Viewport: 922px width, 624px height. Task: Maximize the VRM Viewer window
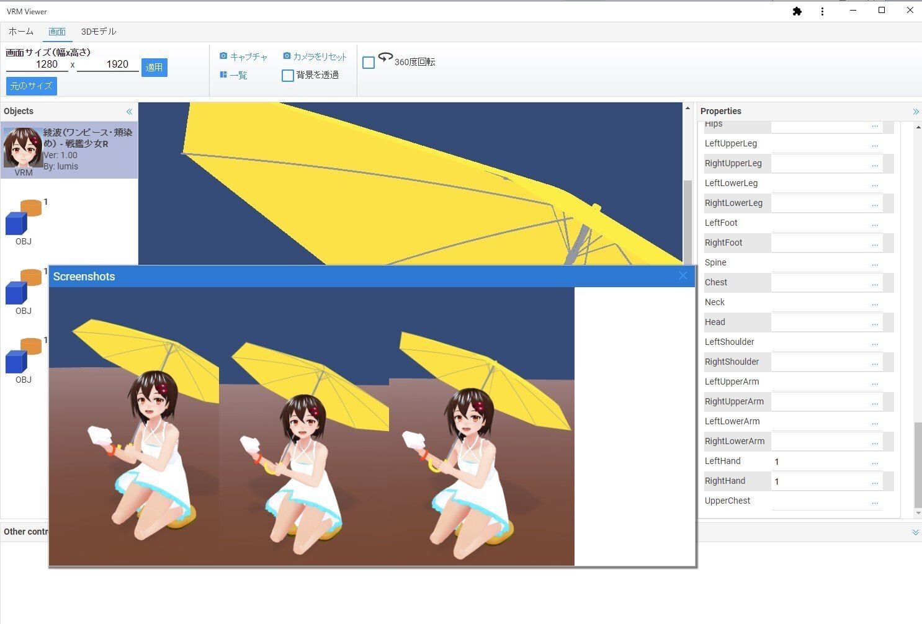(x=882, y=11)
